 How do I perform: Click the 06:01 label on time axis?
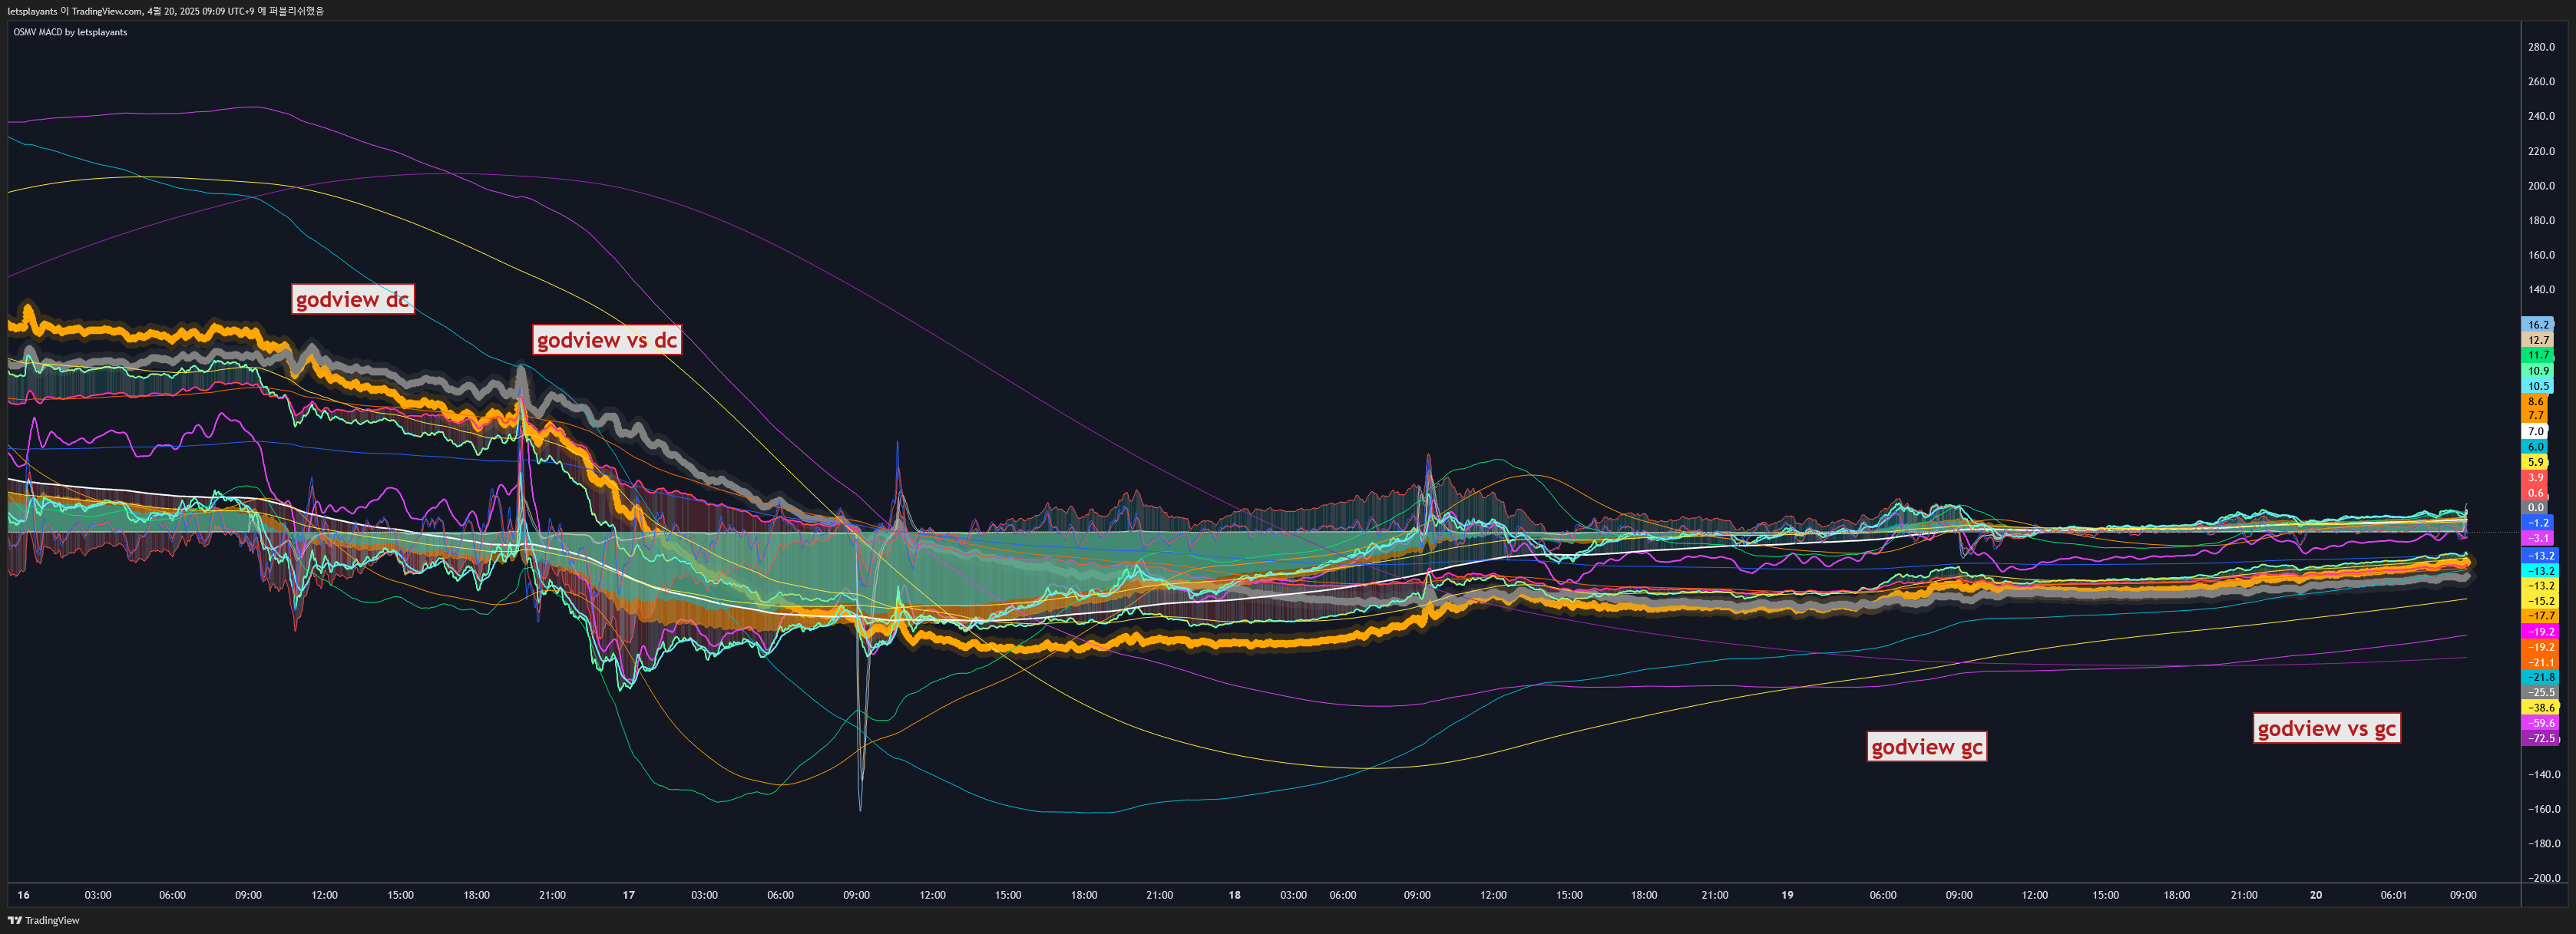[x=2393, y=895]
